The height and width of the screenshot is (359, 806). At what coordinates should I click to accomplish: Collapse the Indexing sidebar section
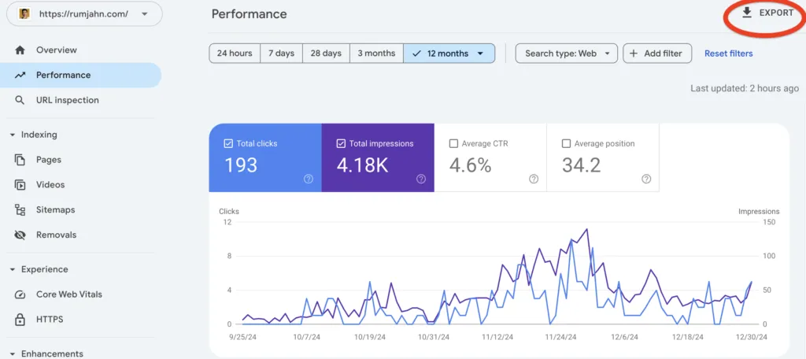[13, 135]
